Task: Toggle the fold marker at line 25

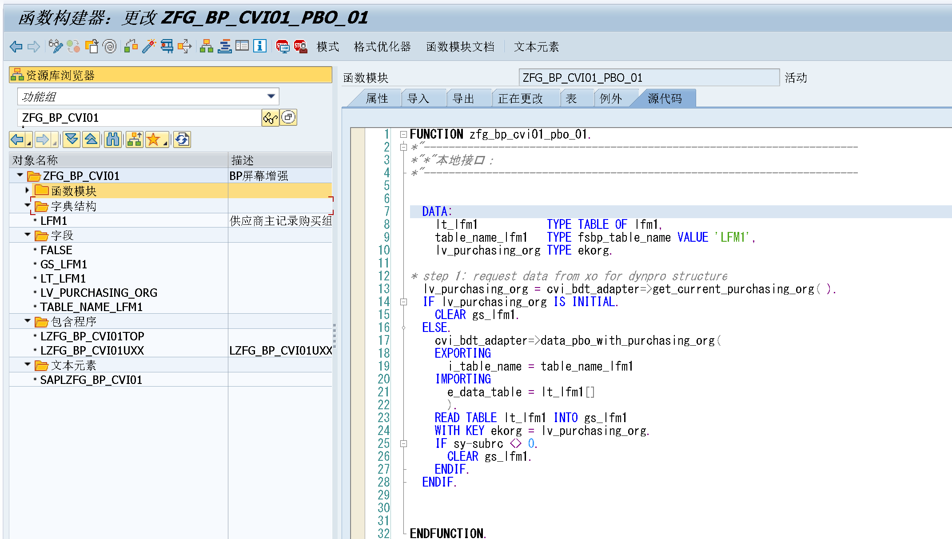Action: pos(403,443)
